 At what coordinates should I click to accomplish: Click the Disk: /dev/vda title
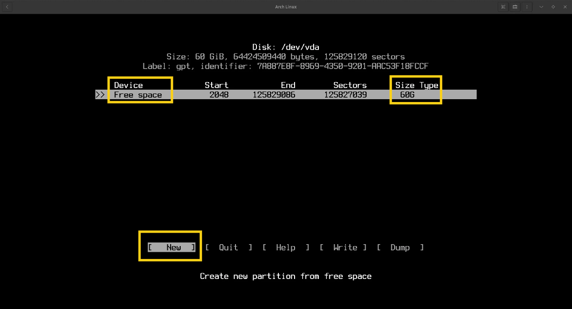pos(286,47)
